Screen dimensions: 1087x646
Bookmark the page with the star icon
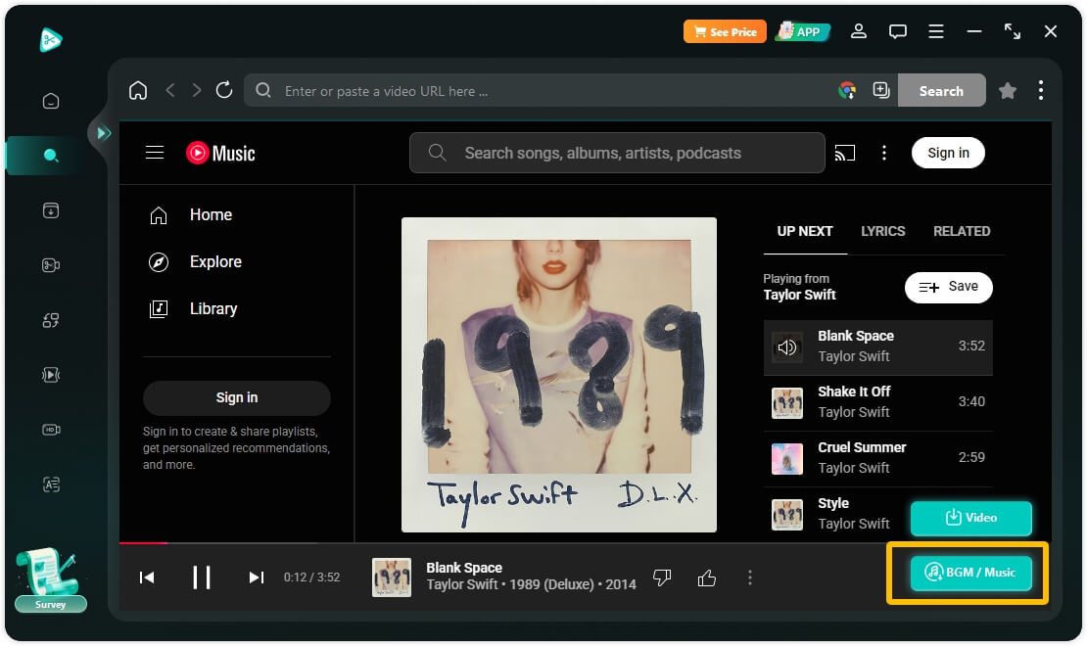click(1008, 90)
